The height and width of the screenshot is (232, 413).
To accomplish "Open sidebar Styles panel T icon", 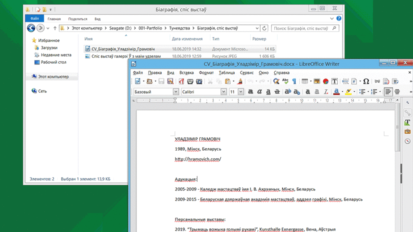I will tap(407, 122).
